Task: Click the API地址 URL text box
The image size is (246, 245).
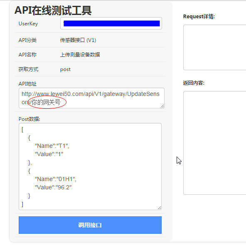Action: click(x=91, y=98)
